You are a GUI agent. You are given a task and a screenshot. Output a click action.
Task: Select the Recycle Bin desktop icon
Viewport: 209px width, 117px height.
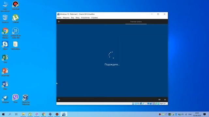pos(5,19)
